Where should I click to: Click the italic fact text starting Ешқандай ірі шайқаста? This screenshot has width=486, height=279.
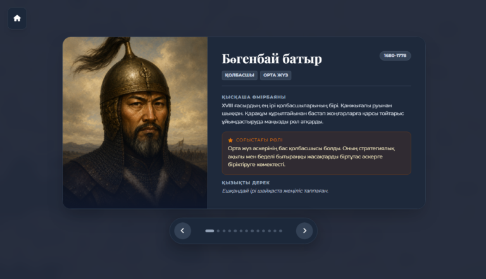click(275, 191)
